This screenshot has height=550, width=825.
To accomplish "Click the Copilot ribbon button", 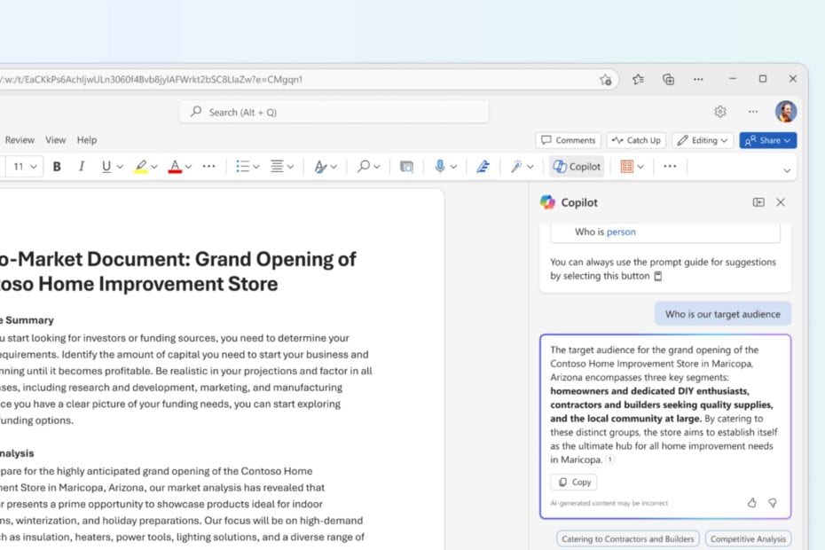I will (577, 167).
